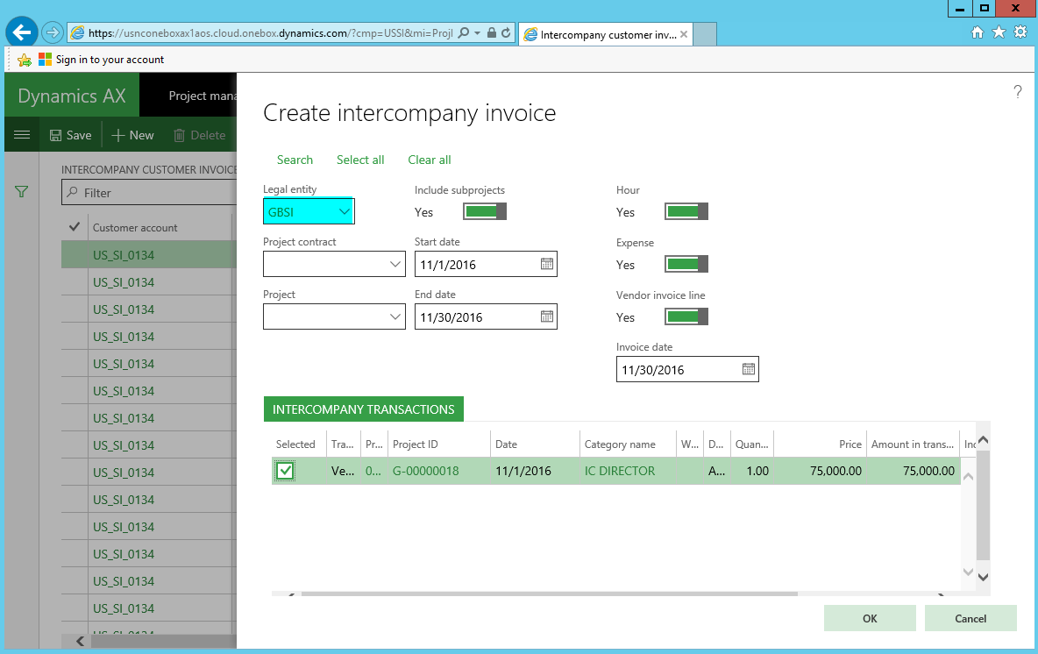Click the browser back arrow button
Viewport: 1038px width, 654px height.
[x=21, y=32]
